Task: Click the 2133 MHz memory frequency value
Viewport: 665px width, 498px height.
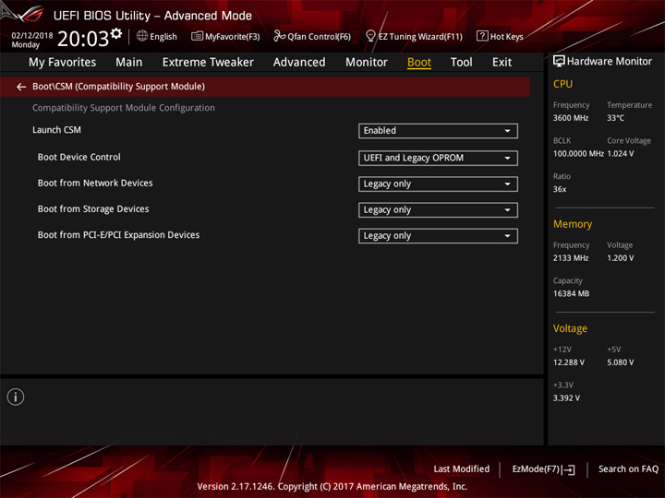Action: pos(571,258)
